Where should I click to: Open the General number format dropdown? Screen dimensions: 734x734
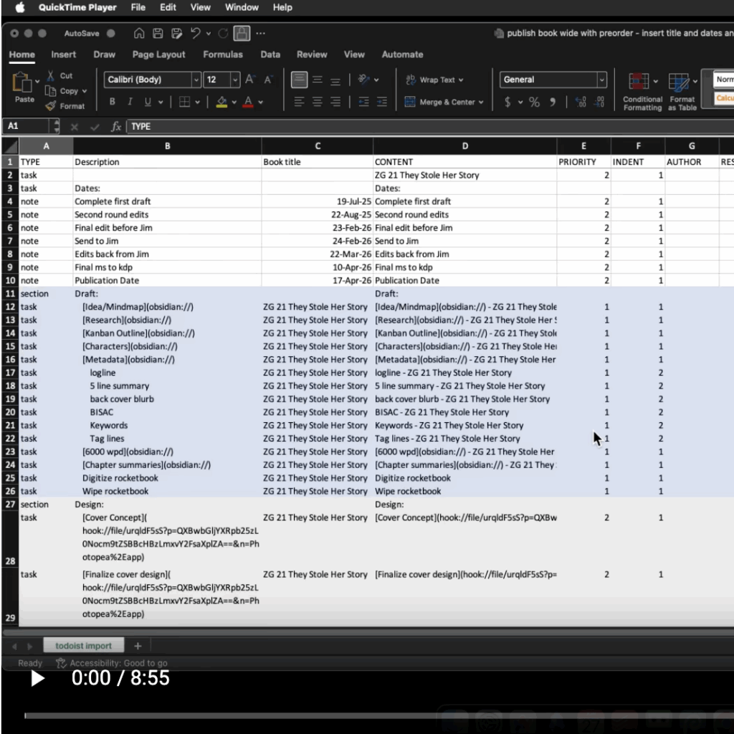(601, 79)
